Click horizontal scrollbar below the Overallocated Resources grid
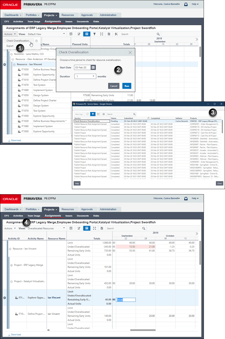Viewport: 225px width, 339px height. pyautogui.click(x=142, y=330)
